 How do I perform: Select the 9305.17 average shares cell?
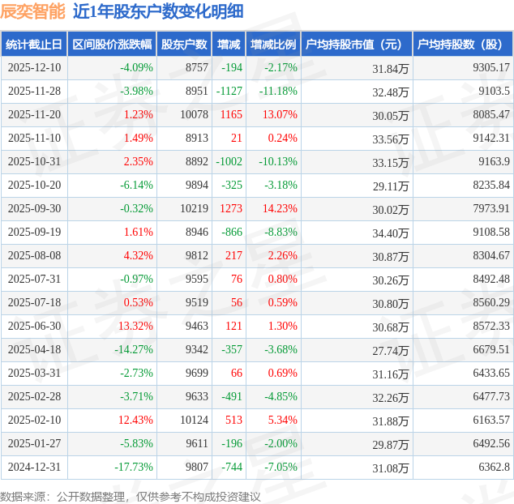tap(491, 67)
